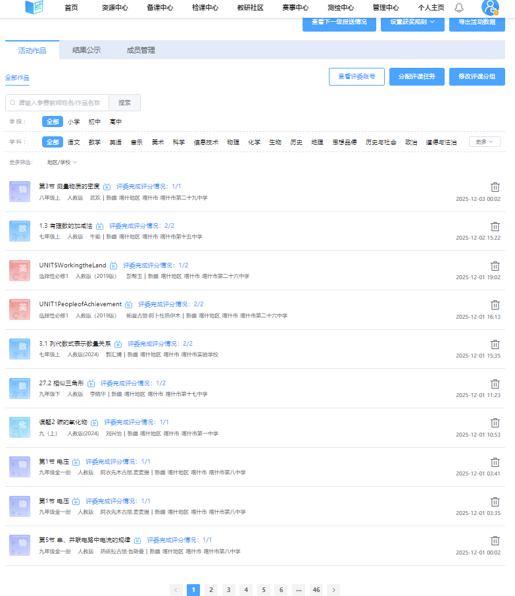Expand the pagination ellipsis
This screenshot has height=596, width=515.
click(299, 590)
